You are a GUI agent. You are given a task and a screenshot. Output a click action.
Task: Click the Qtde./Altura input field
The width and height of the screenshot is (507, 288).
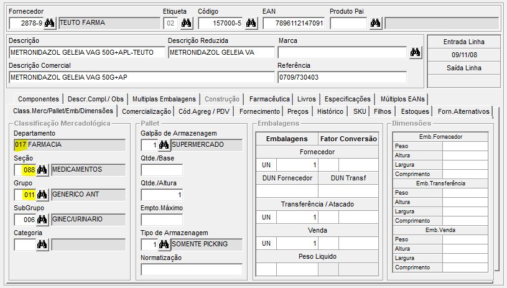pos(162,195)
